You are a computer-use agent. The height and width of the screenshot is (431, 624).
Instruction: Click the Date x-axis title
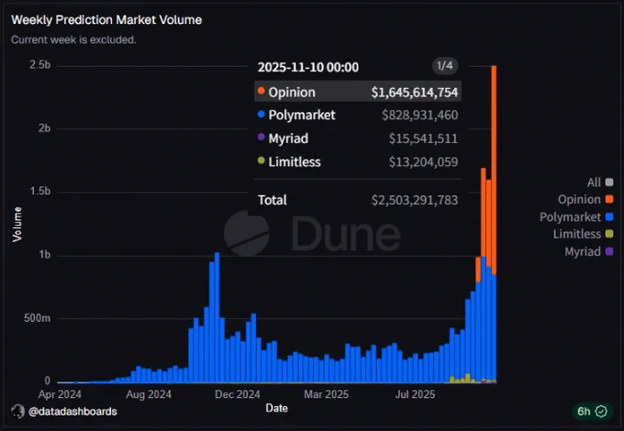point(276,408)
